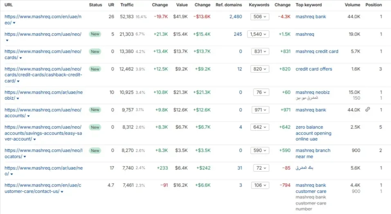The height and width of the screenshot is (214, 391).
Task: Open the 506 keywords dropdown
Action: pyautogui.click(x=260, y=17)
